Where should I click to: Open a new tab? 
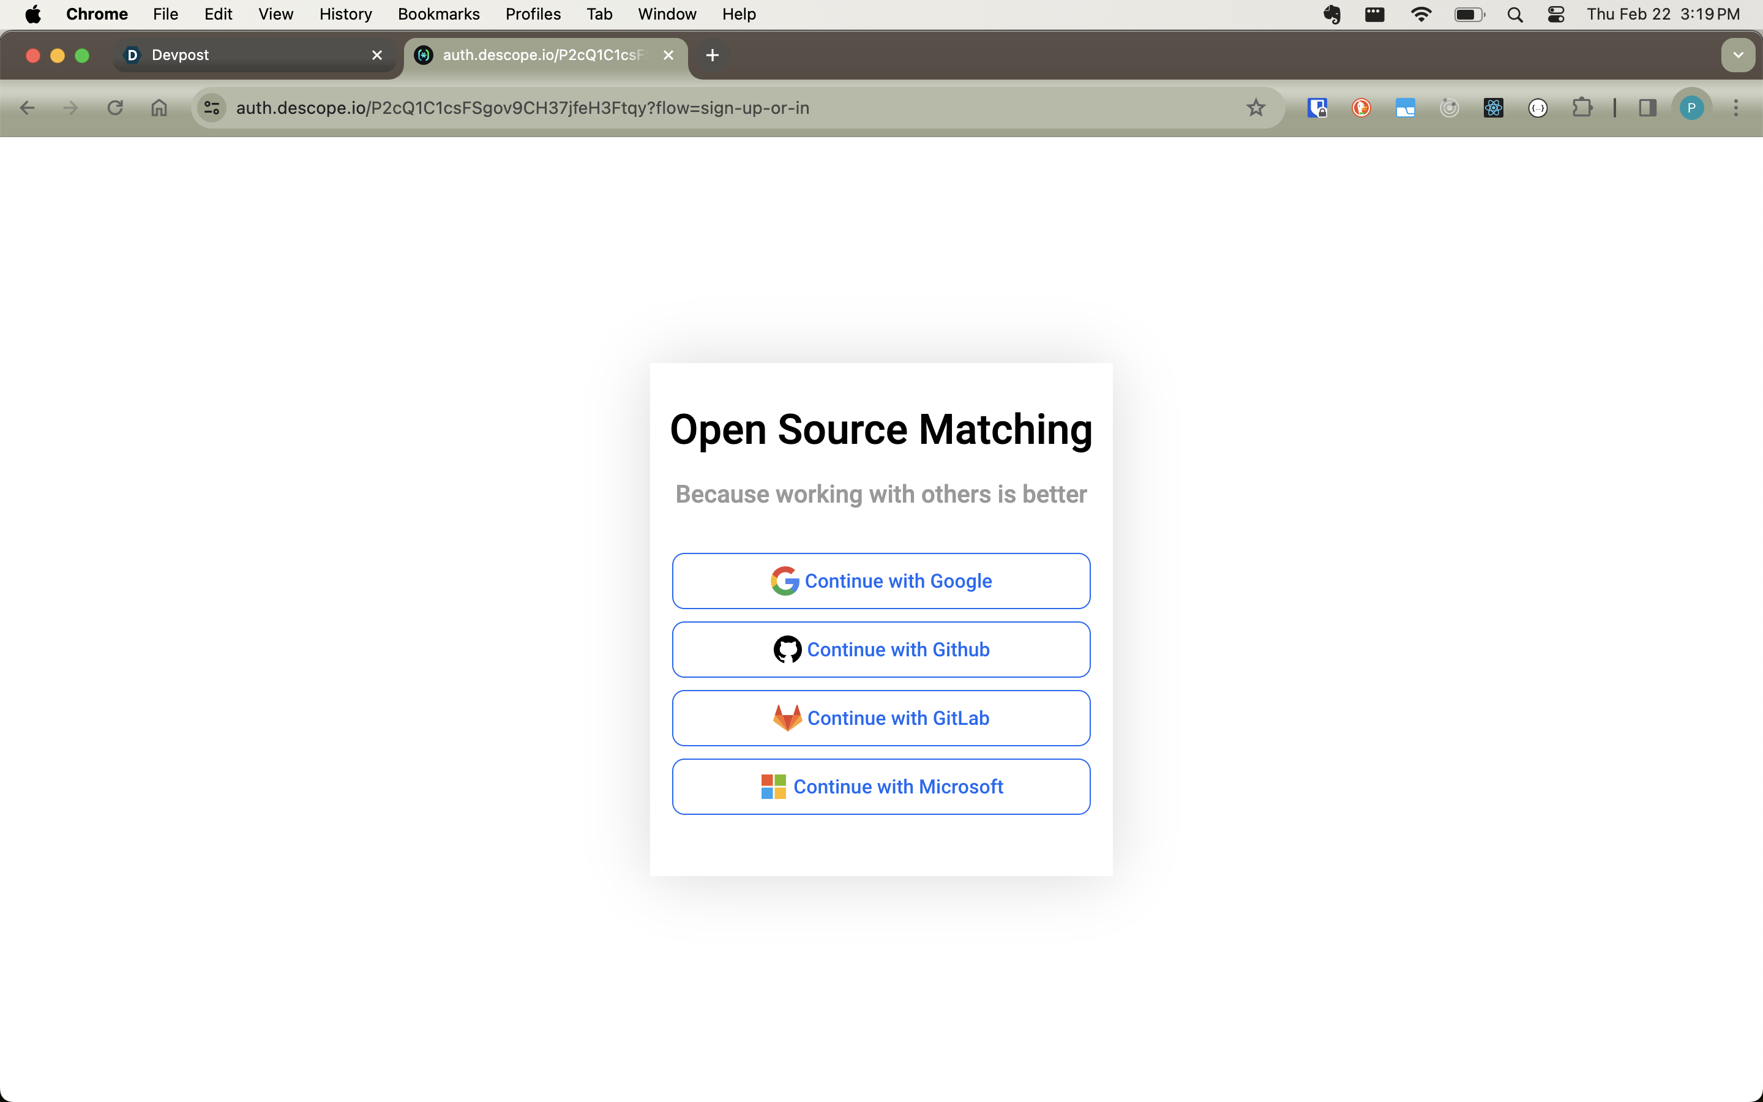712,55
